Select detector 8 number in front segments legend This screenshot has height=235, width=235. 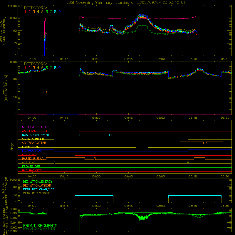tap(55, 12)
